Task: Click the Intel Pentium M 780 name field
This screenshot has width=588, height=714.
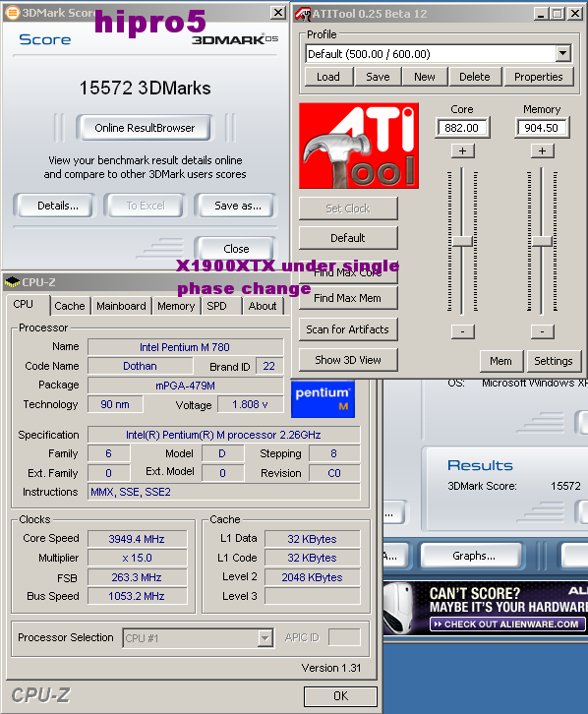Action: coord(185,347)
